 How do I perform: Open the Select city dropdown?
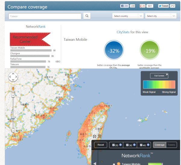[160, 16]
